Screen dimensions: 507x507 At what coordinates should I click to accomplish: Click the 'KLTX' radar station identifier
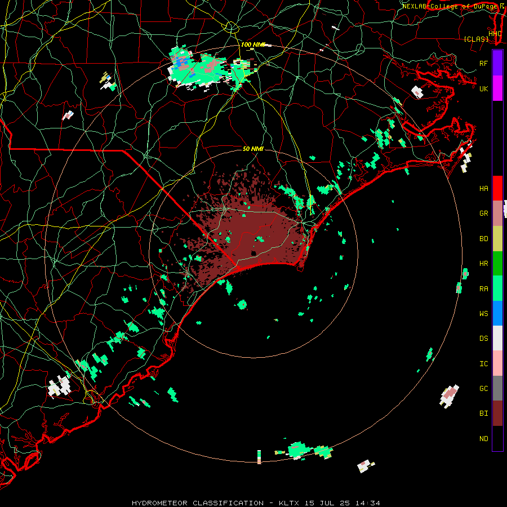289,503
